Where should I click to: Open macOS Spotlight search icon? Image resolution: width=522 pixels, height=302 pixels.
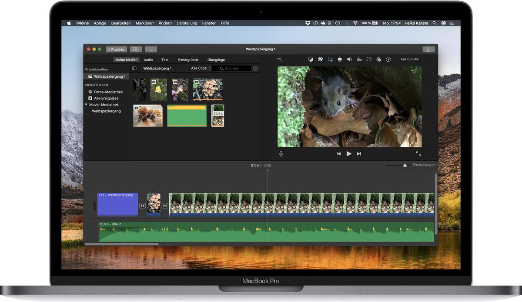434,23
